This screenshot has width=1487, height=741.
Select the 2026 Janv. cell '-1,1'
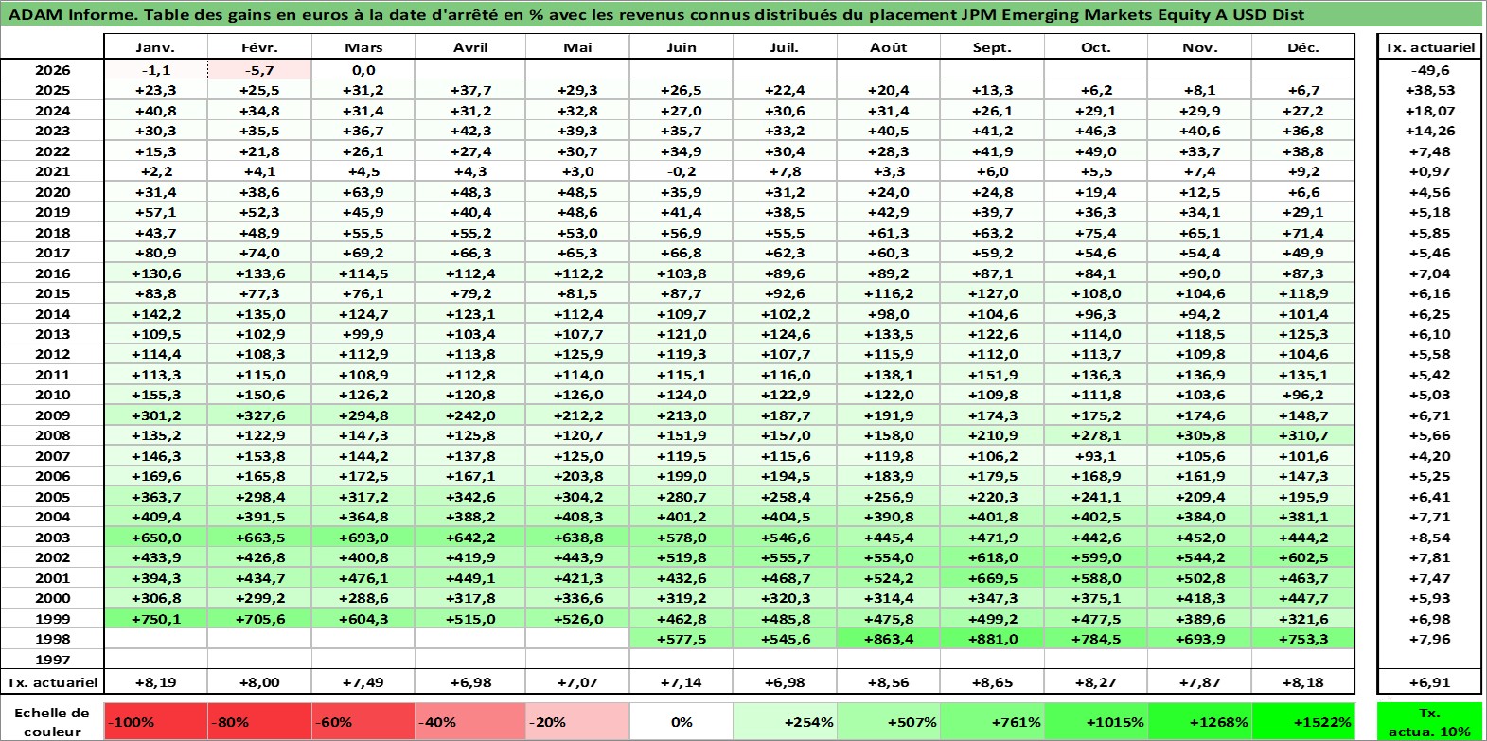[x=155, y=70]
